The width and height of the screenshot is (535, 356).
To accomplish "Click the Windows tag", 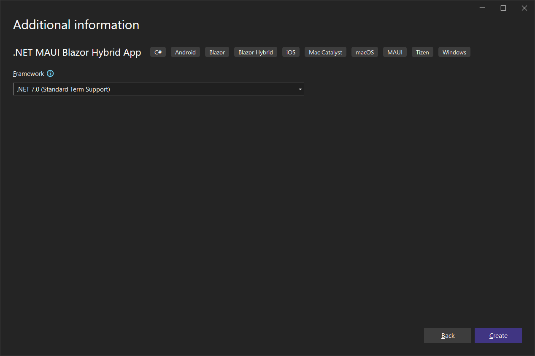I will [x=454, y=52].
